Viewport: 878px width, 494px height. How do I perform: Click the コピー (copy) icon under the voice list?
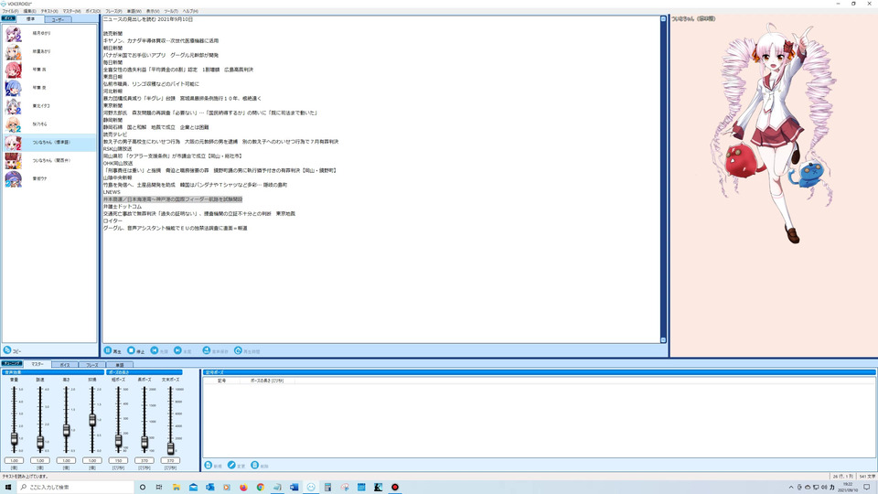pos(7,350)
